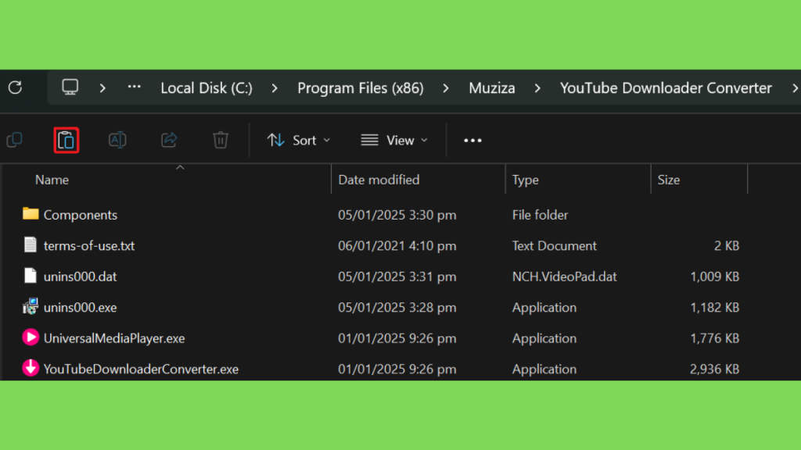Select the Components folder icon

31,214
